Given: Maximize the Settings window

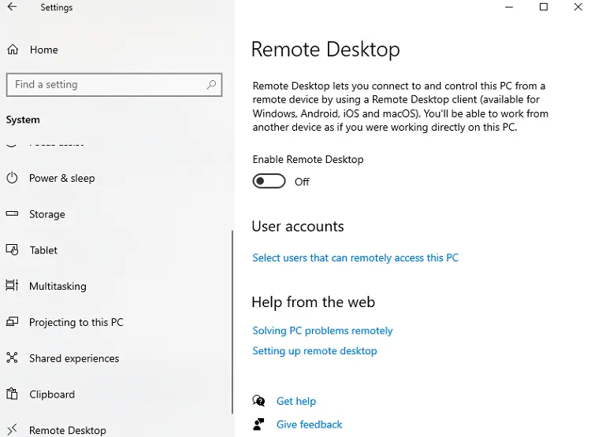Looking at the screenshot, I should click(x=544, y=7).
